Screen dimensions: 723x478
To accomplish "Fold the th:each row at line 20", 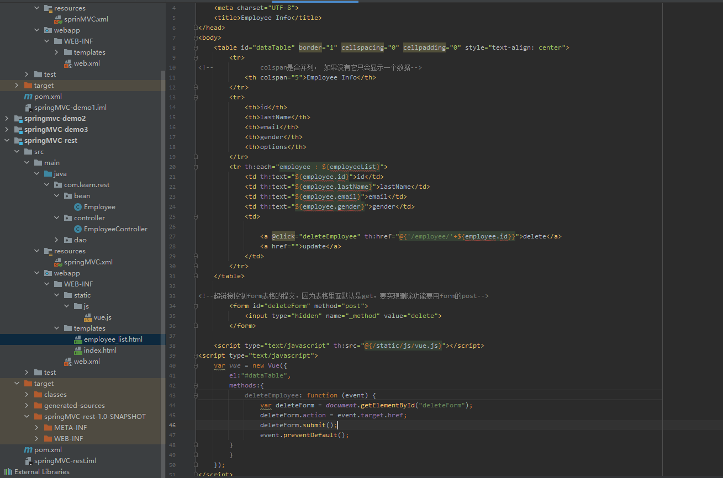I will click(x=196, y=167).
